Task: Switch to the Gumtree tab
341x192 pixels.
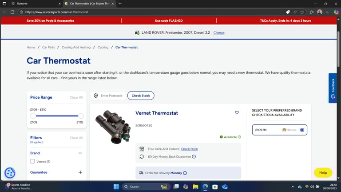Action: coord(36,4)
